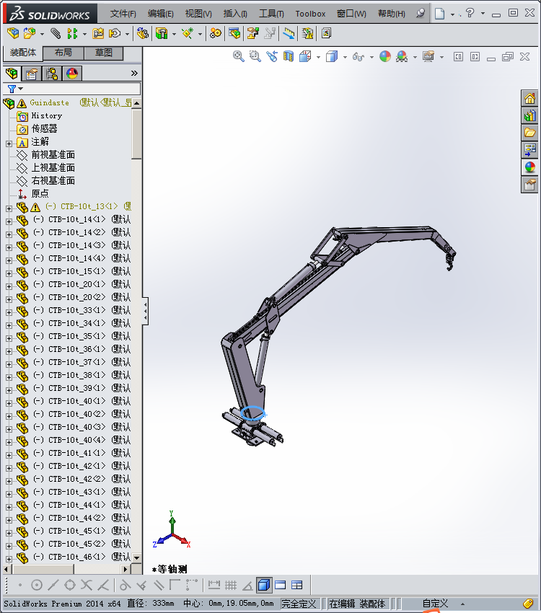Open the View Orientation dropdown arrow
The height and width of the screenshot is (613, 541).
coord(319,57)
